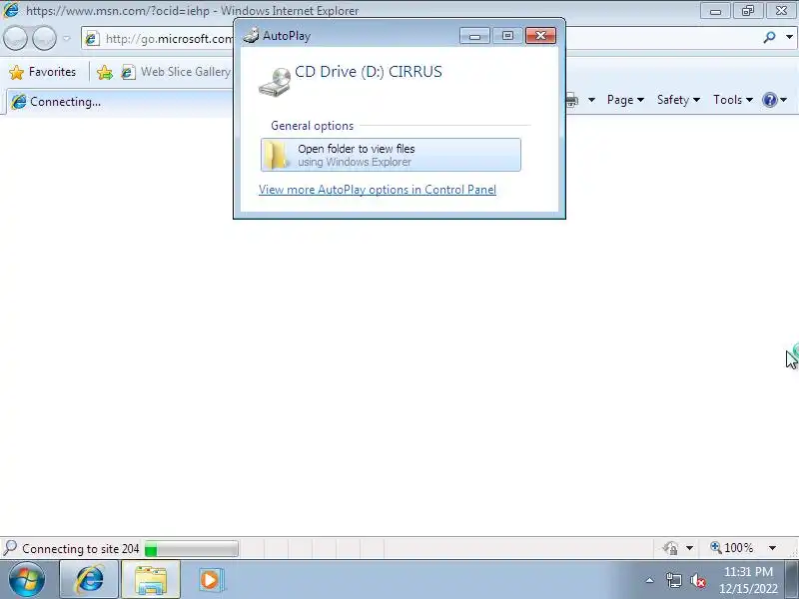Click the status bar magnifier icon
799x599 pixels.
tap(10, 548)
